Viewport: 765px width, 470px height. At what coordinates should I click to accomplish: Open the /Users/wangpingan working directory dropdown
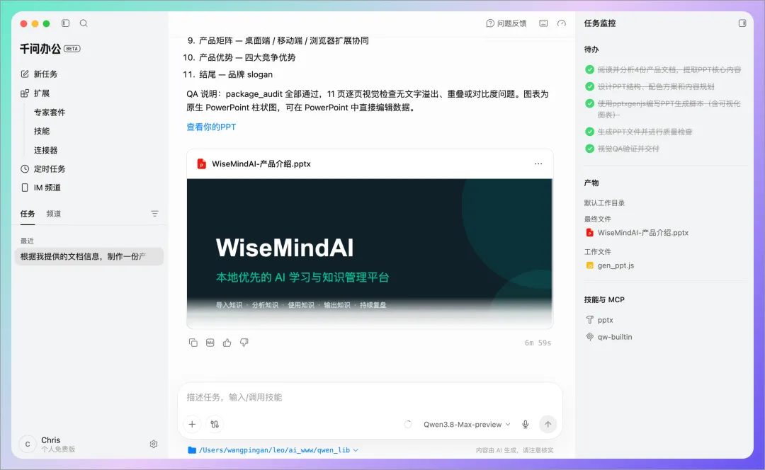tap(278, 450)
